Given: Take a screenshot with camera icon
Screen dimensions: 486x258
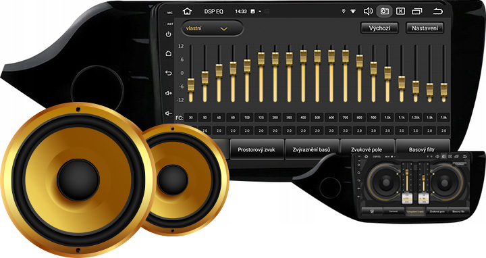Looking at the screenshot, I should click(x=384, y=11).
